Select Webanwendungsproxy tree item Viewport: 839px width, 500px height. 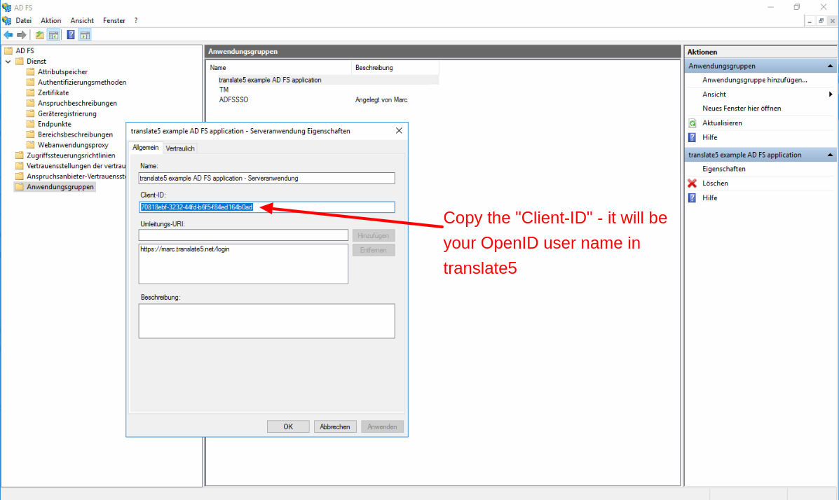73,145
